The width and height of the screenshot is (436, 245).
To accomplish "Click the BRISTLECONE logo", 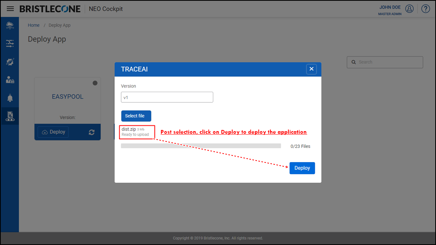I will pos(50,9).
